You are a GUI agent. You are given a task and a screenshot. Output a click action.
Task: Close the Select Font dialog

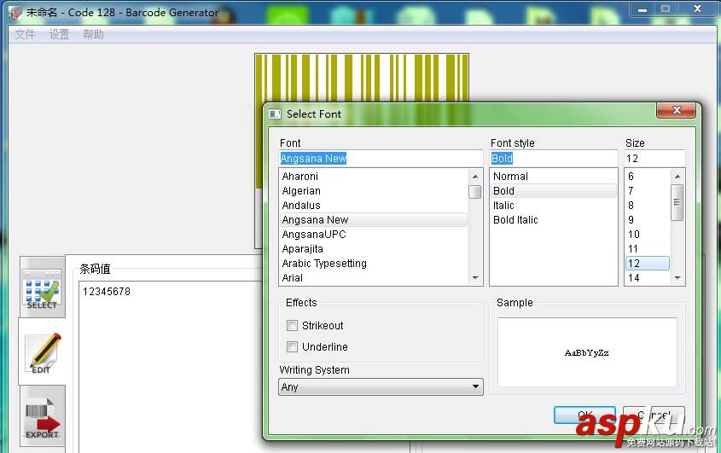pyautogui.click(x=676, y=110)
